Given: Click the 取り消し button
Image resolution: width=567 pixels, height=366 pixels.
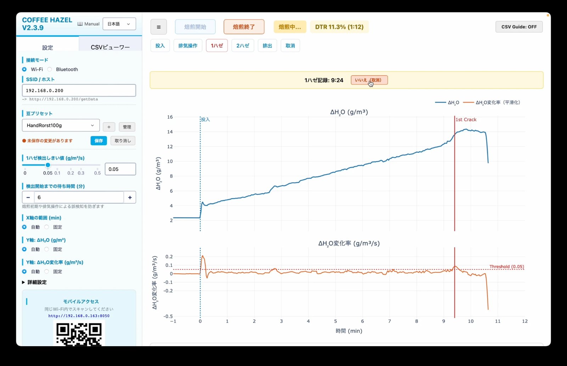Looking at the screenshot, I should [123, 141].
